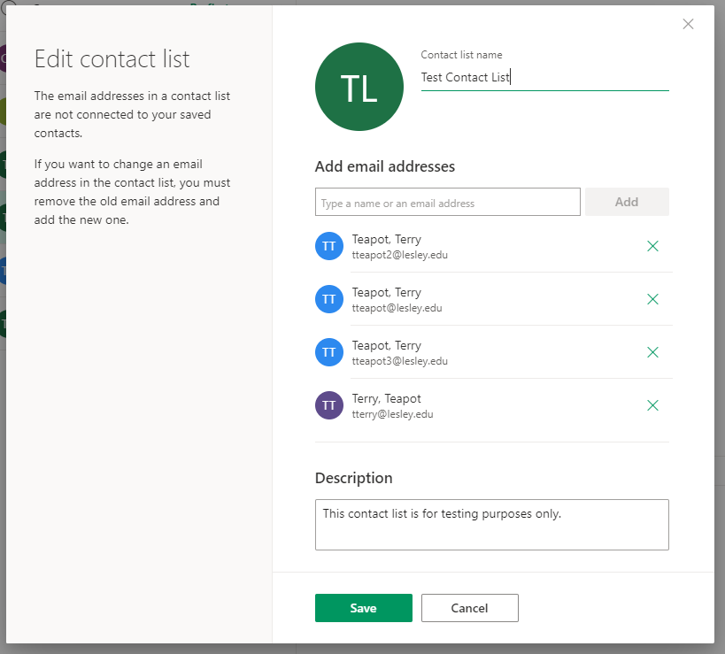Remove tterry@lesley.edu from the list
Image resolution: width=725 pixels, height=654 pixels.
(652, 406)
